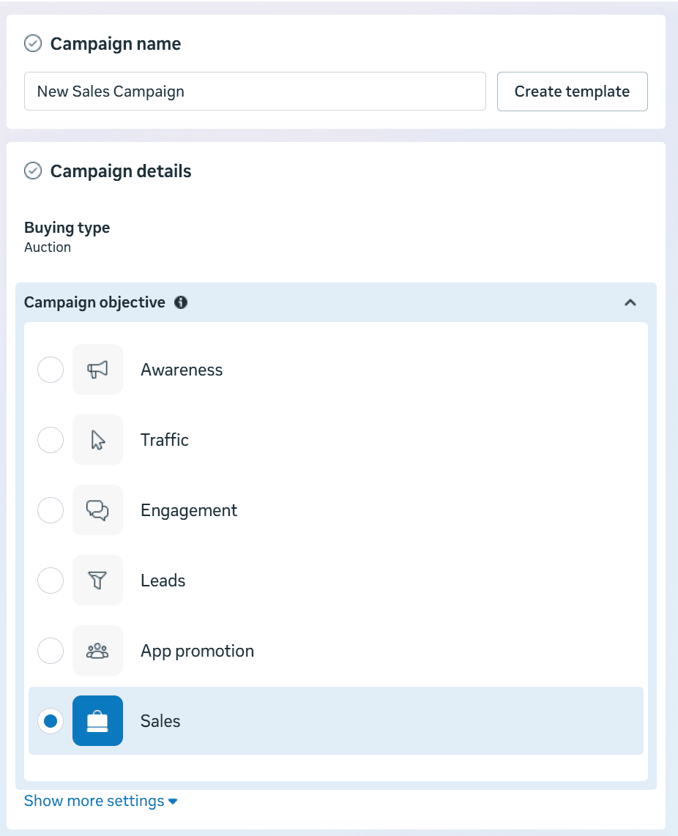Viewport: 678px width, 836px height.
Task: Select the App promotion radio button
Action: click(51, 651)
